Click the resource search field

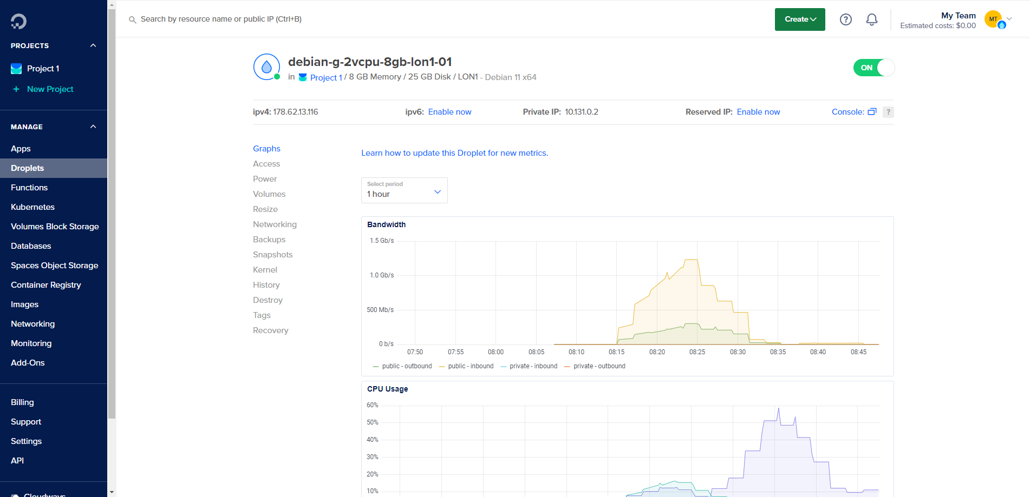click(221, 19)
